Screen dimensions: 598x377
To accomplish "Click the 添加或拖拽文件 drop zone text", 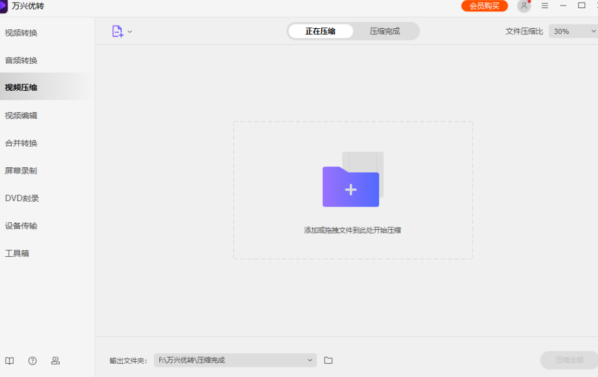I will [x=352, y=230].
